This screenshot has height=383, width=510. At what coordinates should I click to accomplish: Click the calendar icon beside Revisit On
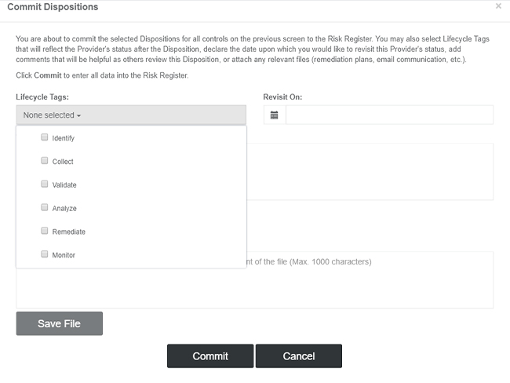coord(274,115)
